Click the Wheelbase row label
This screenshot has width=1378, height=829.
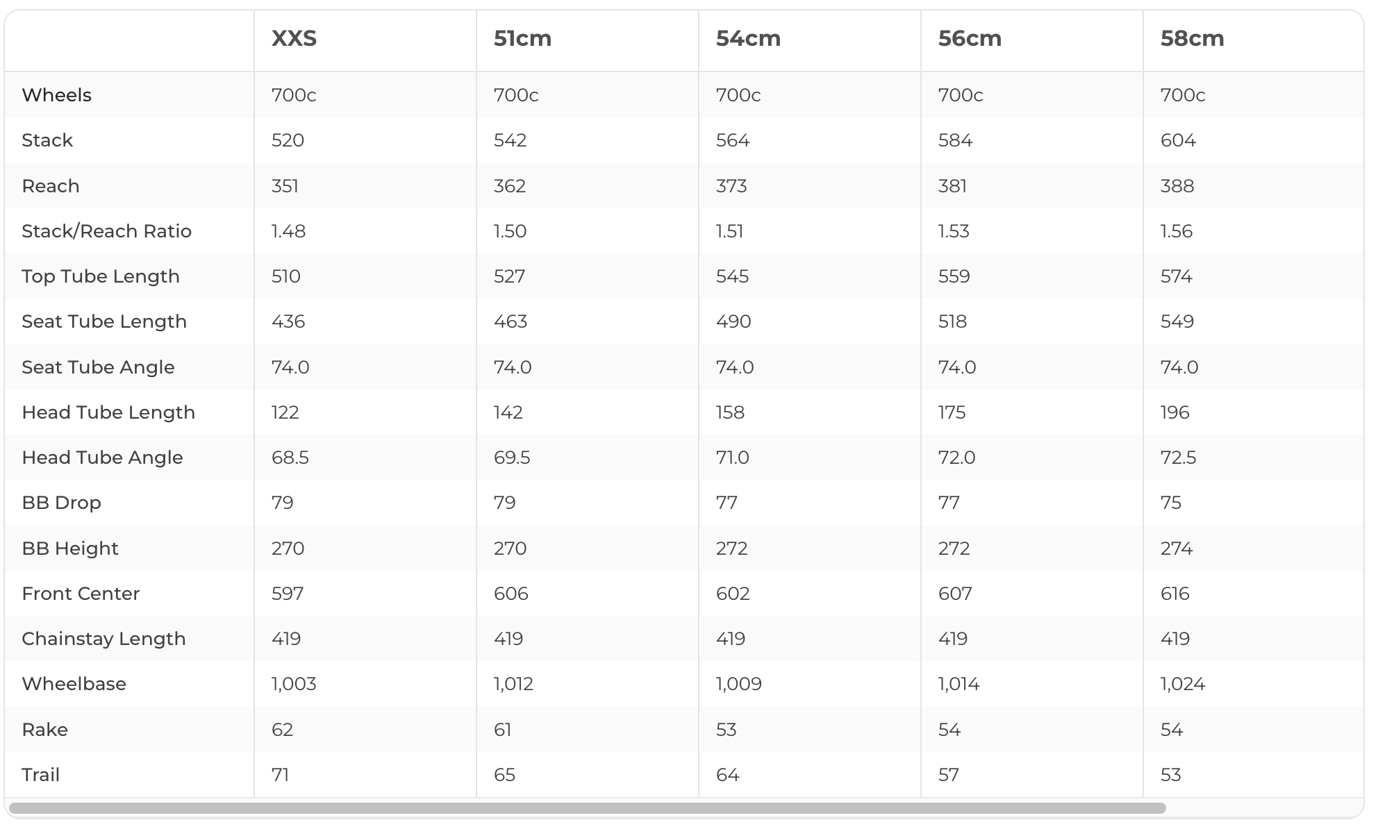click(74, 684)
